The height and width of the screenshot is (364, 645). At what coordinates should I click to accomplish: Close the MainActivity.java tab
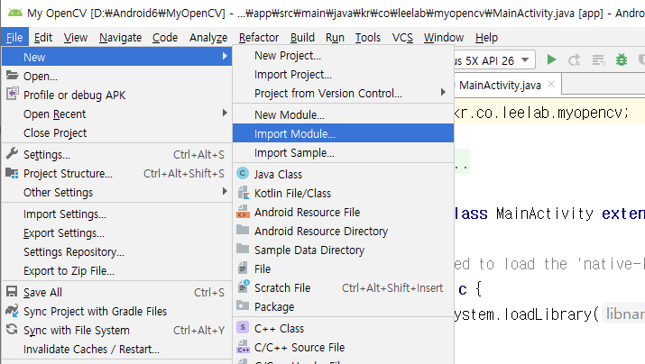pyautogui.click(x=552, y=85)
